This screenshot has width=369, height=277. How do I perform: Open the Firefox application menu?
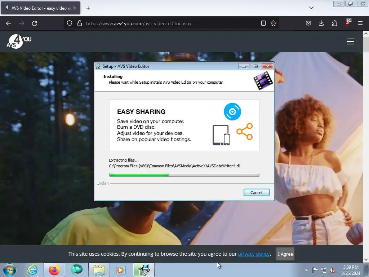[360, 23]
